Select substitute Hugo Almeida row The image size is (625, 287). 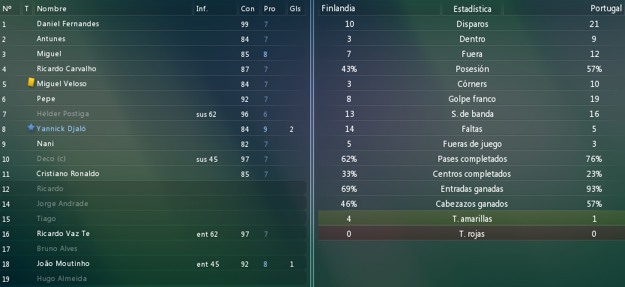click(x=154, y=279)
